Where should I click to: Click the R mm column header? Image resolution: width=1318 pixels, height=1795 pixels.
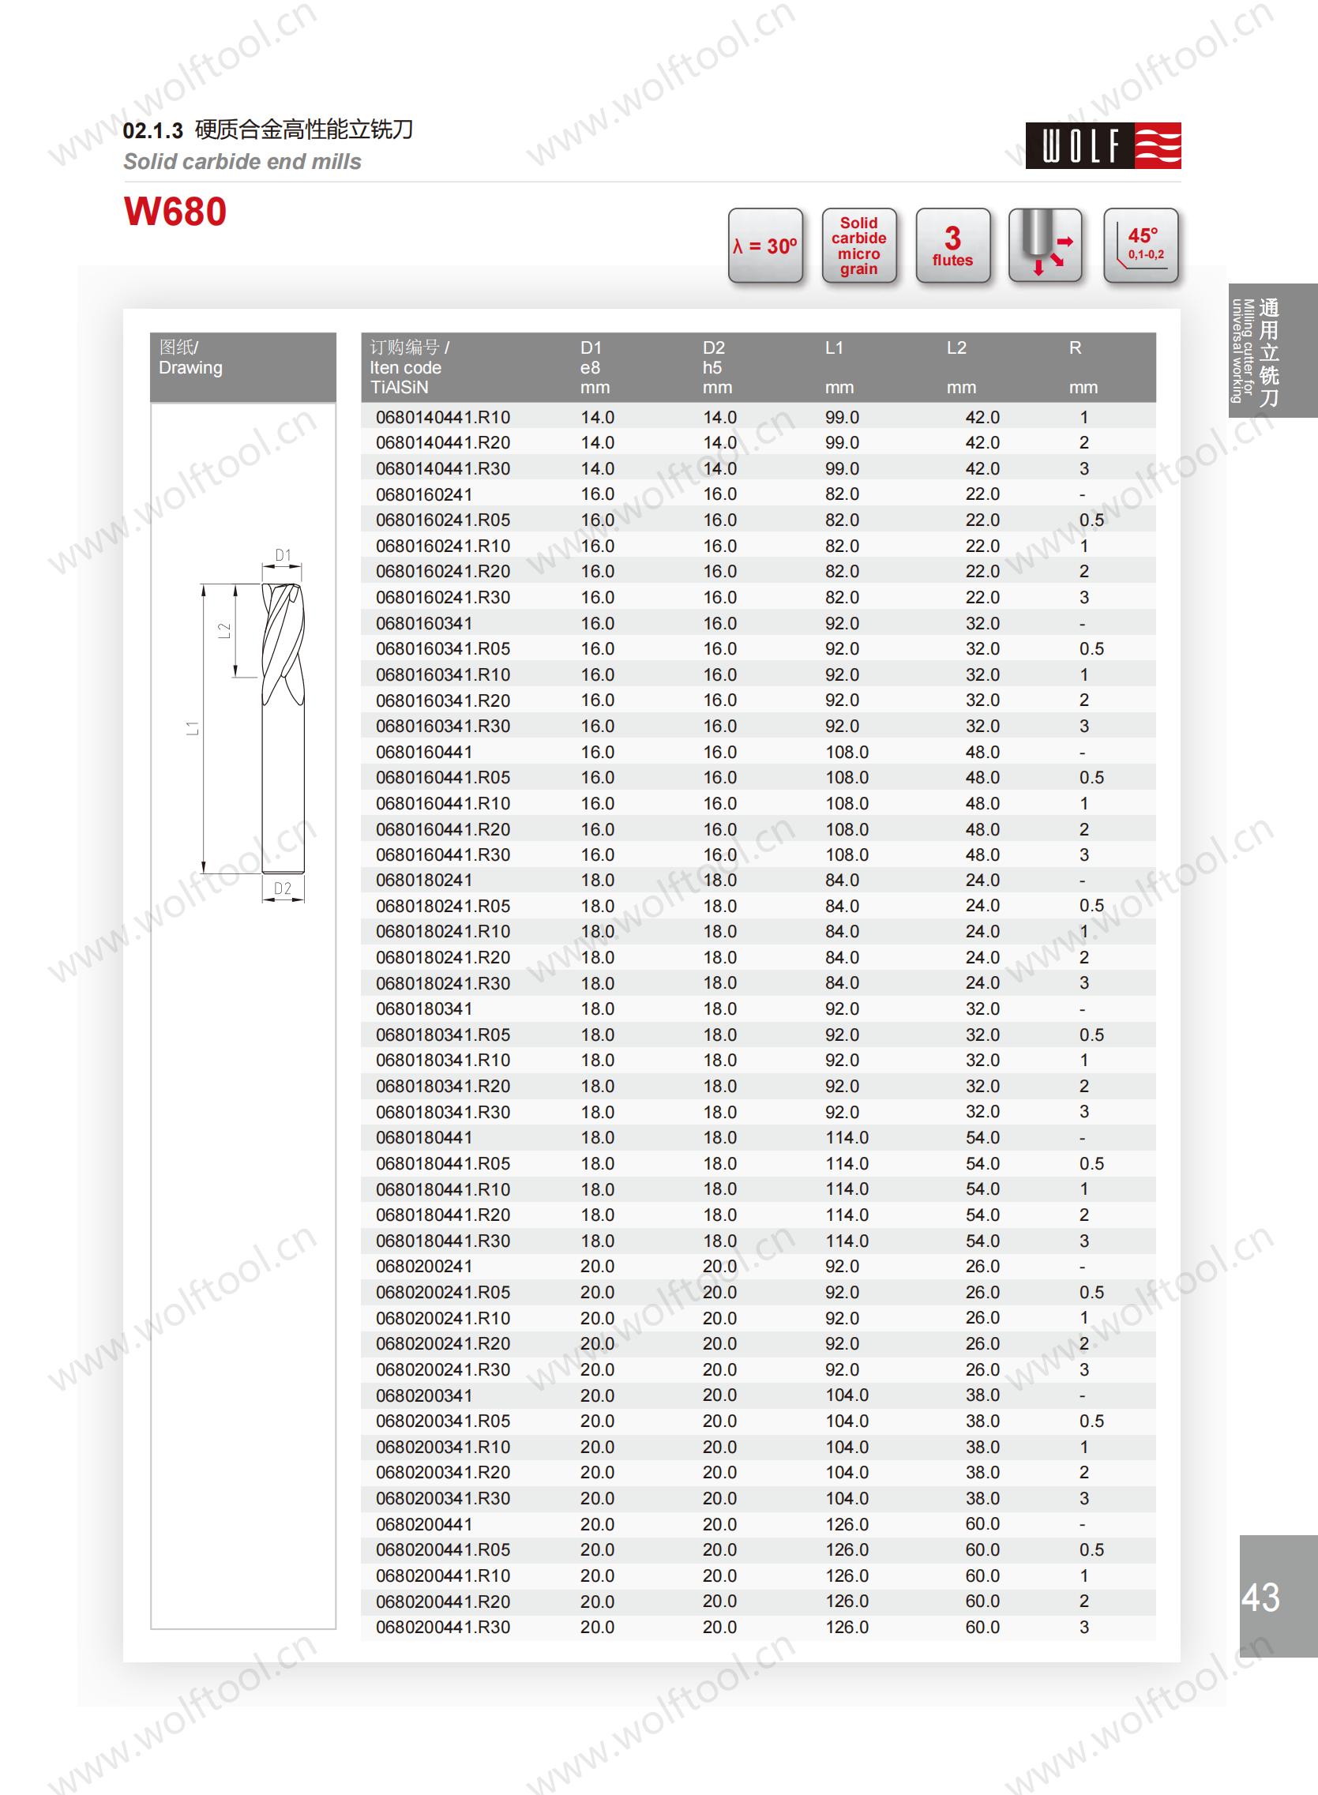(x=1083, y=367)
